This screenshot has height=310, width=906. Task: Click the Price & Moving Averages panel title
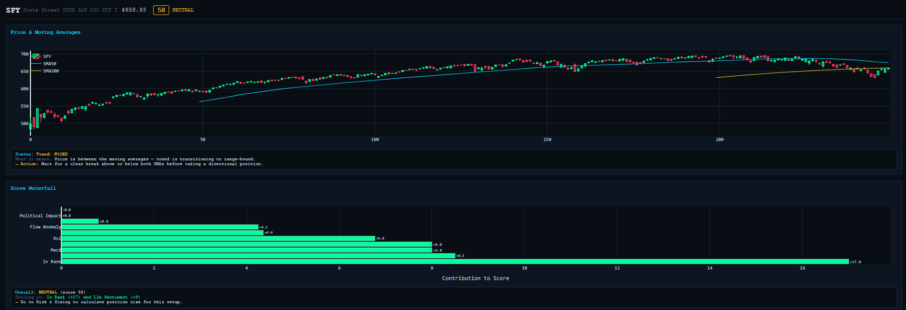[45, 32]
